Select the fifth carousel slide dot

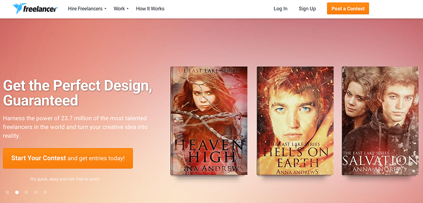45,192
